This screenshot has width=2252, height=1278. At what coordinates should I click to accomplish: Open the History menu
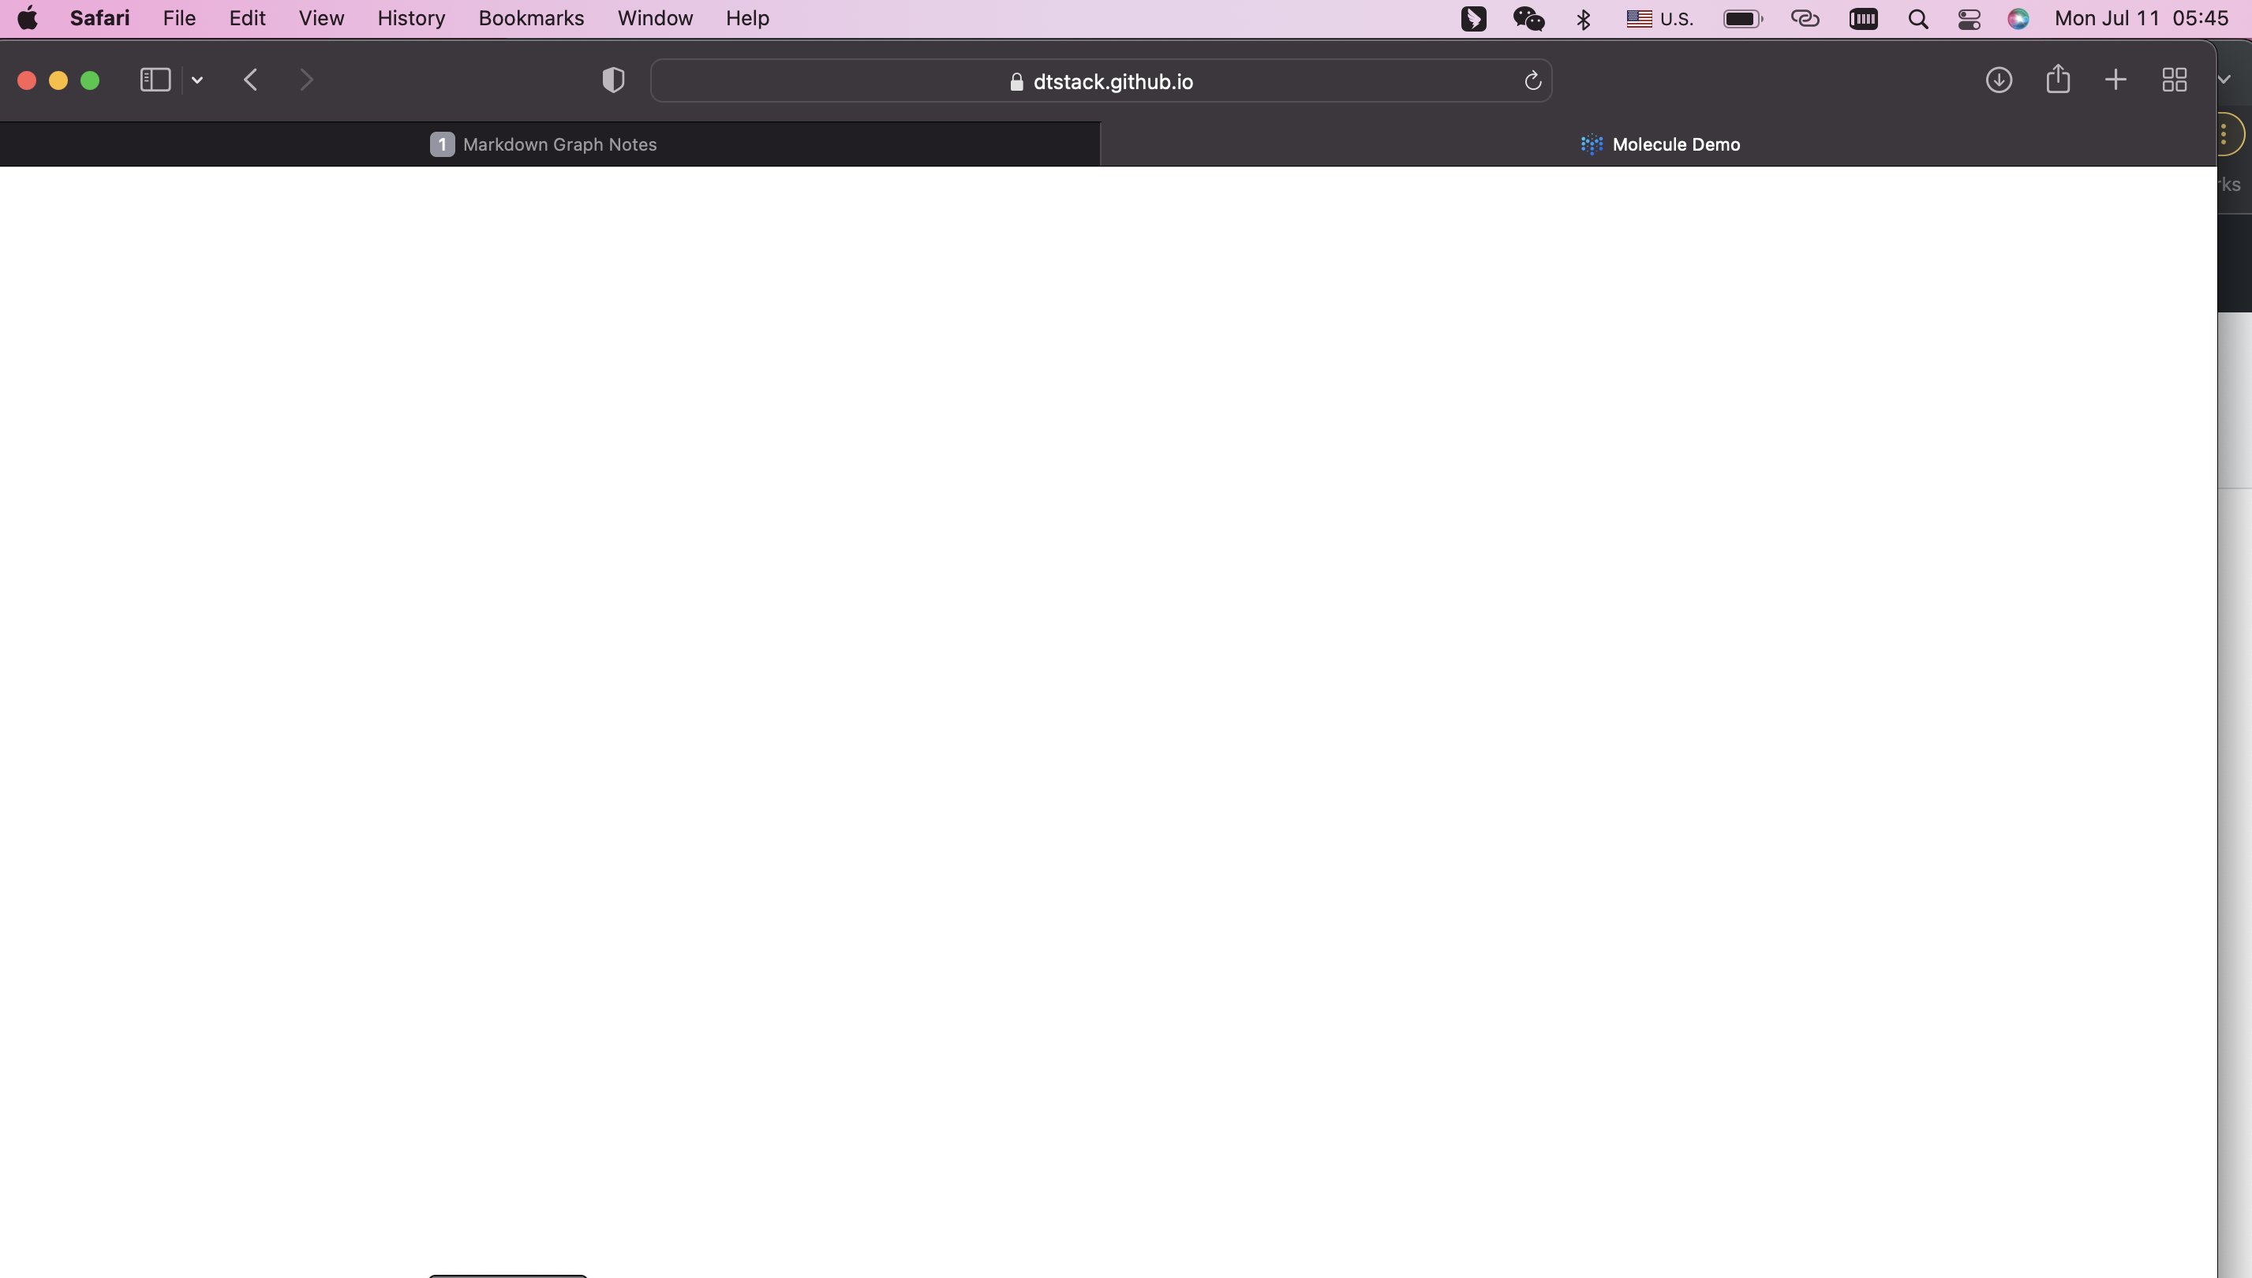(x=410, y=17)
